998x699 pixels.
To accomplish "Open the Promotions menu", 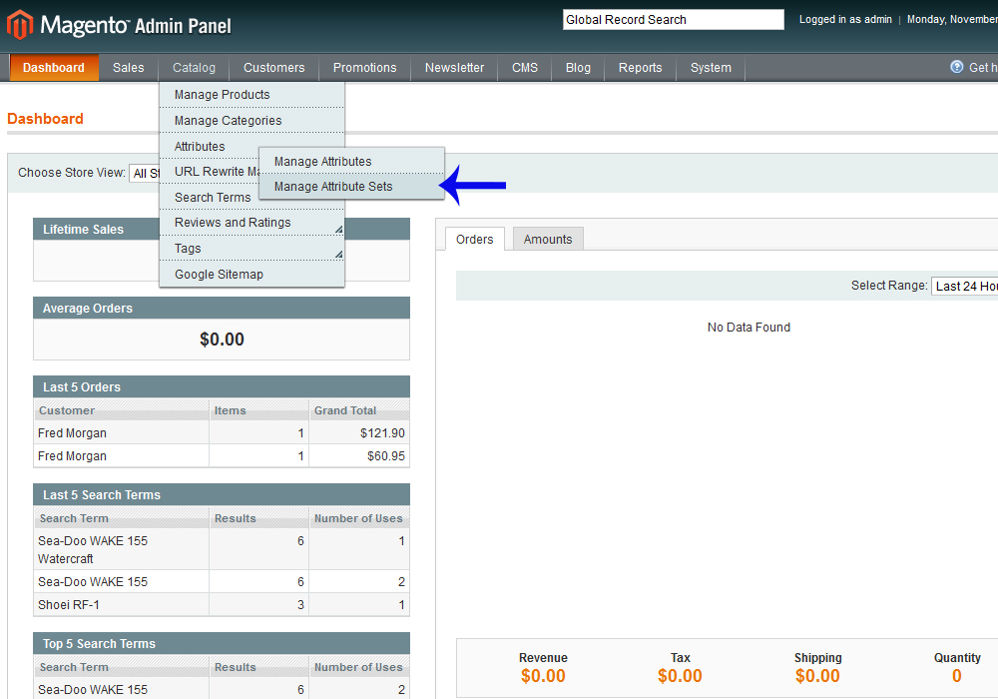I will click(364, 68).
